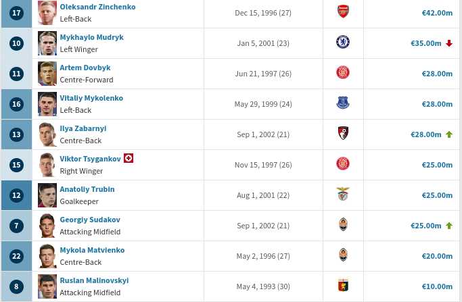Image resolution: width=462 pixels, height=302 pixels.
Task: Click shirt number 22 badge
Action: pos(16,256)
